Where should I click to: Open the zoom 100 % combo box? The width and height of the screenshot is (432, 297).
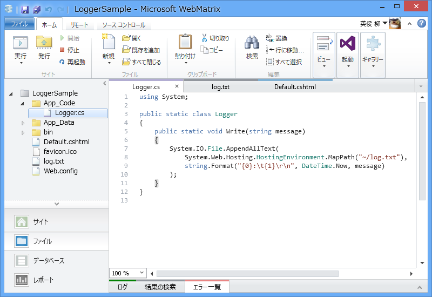[x=128, y=273]
